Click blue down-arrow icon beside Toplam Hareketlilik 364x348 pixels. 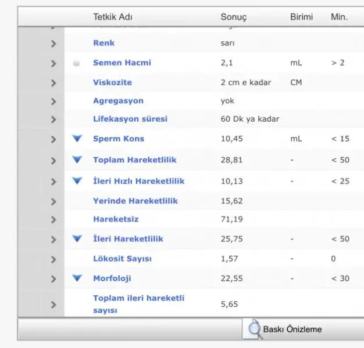point(77,159)
